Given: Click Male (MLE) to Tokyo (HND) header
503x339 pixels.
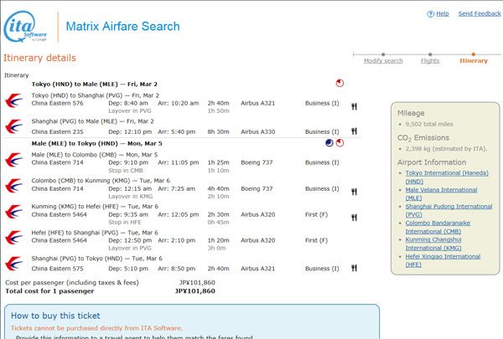Looking at the screenshot, I should point(96,143).
